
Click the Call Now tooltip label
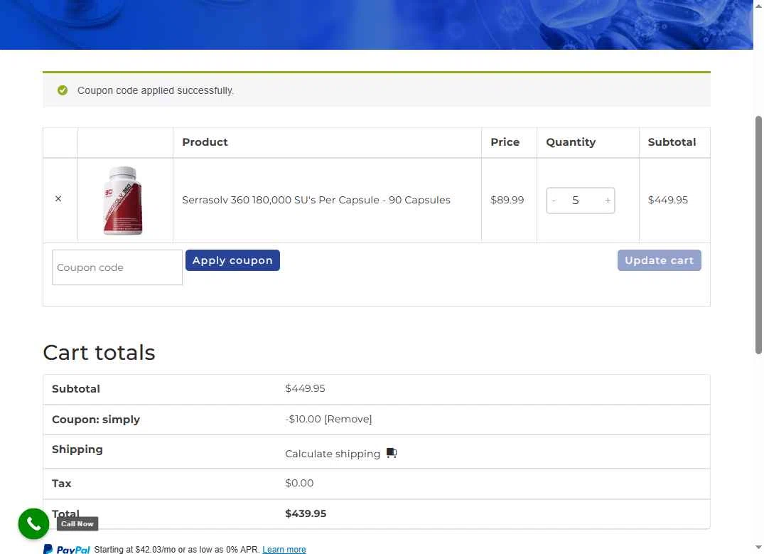[x=77, y=523]
